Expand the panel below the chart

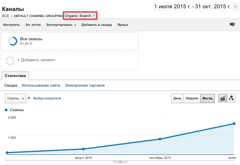(120, 162)
